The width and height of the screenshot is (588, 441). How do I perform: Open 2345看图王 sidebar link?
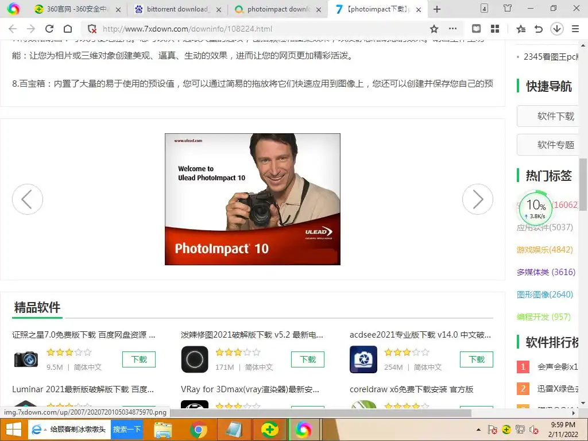click(551, 57)
